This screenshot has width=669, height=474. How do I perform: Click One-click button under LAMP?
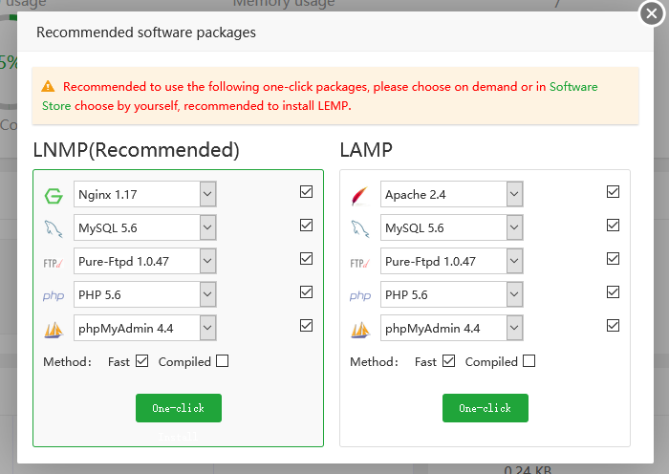486,408
